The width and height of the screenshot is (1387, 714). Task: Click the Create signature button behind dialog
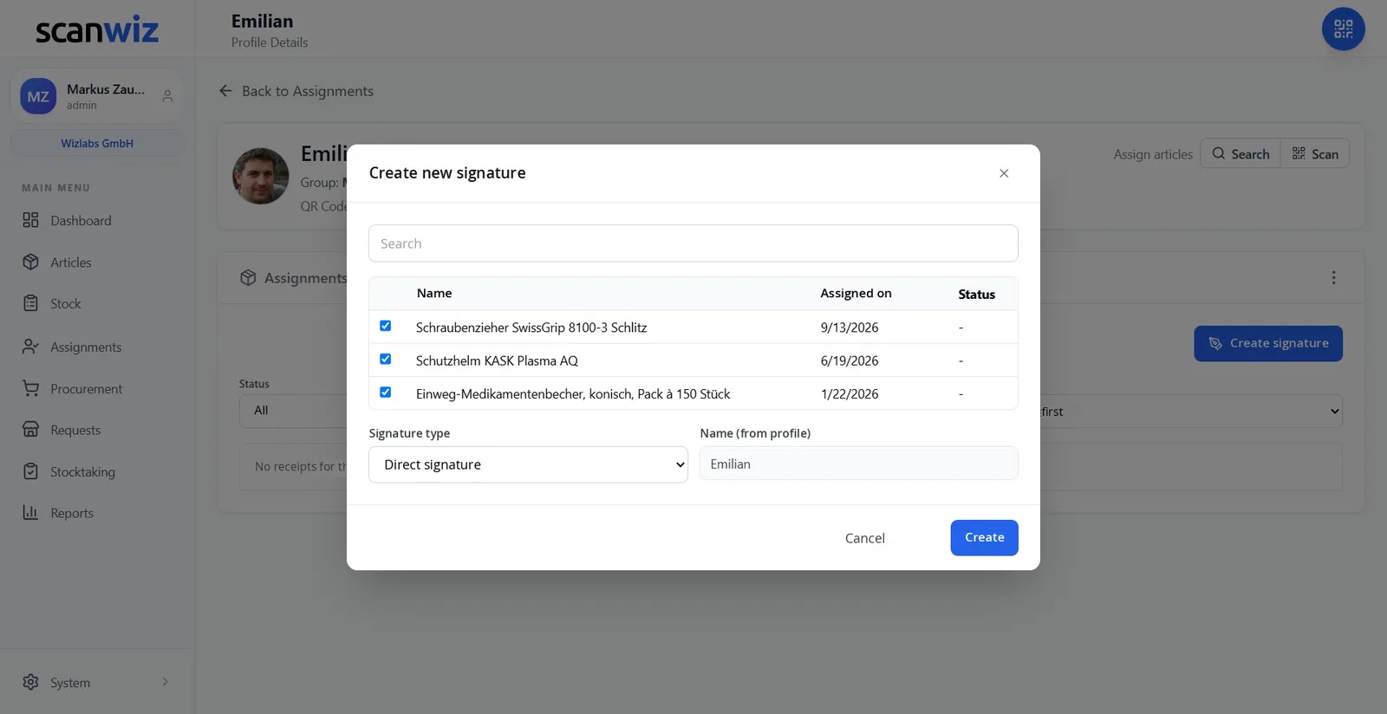coord(1268,343)
